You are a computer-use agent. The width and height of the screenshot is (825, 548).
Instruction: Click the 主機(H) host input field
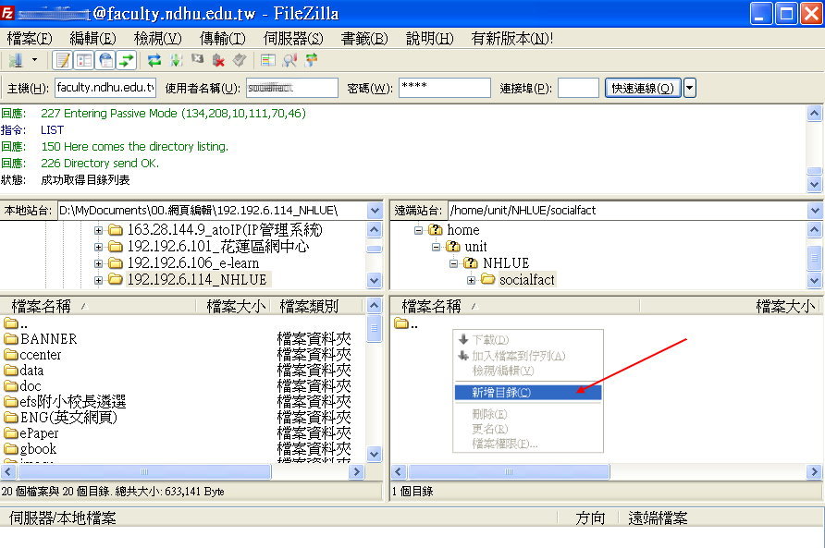coord(105,88)
